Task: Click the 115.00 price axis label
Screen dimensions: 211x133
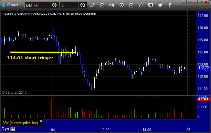Action: [x=203, y=40]
